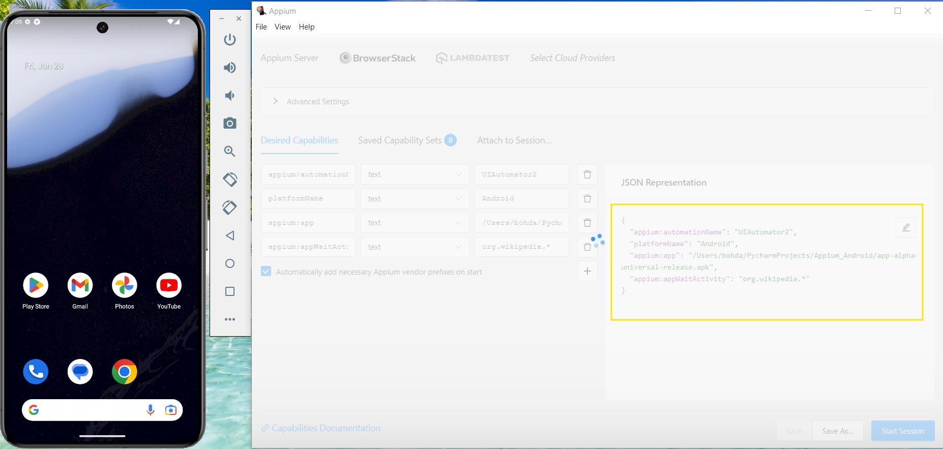
Task: Take an emulator screenshot with camera icon
Action: [230, 123]
